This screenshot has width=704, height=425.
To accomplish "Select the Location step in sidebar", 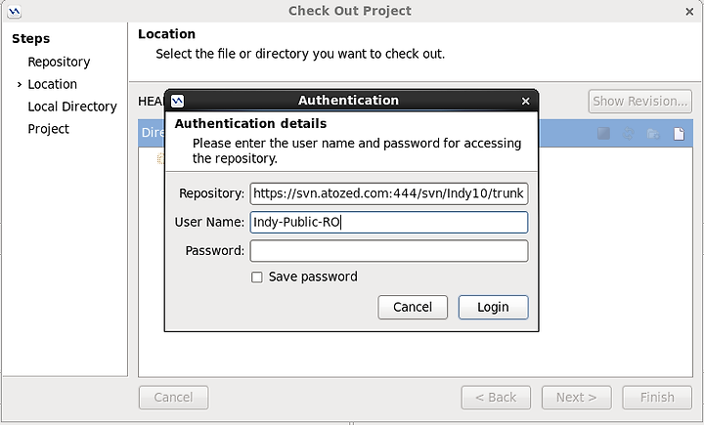I will [52, 84].
